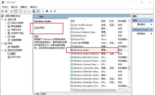155x95 pixels.
Task: Expand the 性能 node
Action: coord(6,36)
